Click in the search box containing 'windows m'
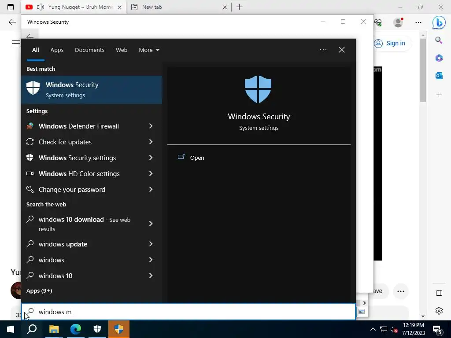The height and width of the screenshot is (338, 451). 189,312
